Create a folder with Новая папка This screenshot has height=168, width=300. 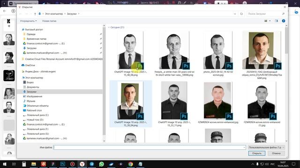click(x=49, y=21)
